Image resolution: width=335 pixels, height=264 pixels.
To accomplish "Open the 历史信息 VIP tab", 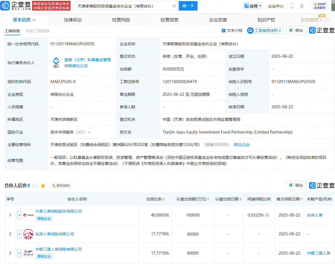I will (x=311, y=20).
